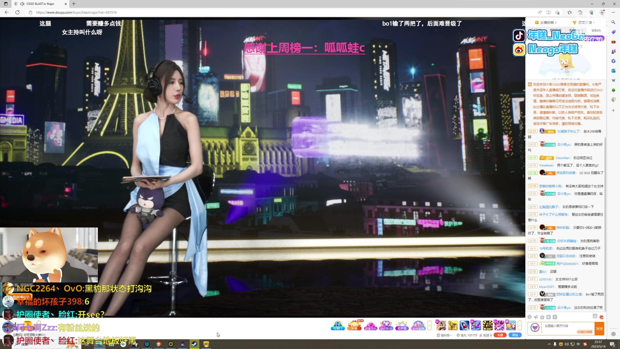
Task: Open browser essentials heart icon
Action: (x=591, y=12)
